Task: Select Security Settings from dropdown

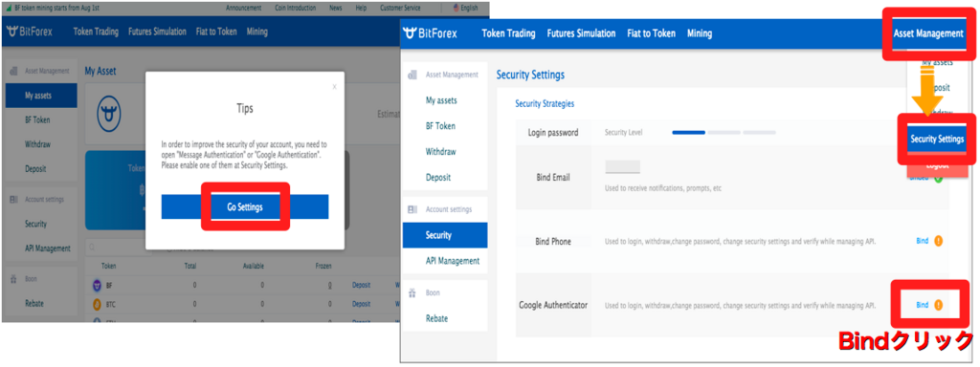Action: pyautogui.click(x=937, y=139)
